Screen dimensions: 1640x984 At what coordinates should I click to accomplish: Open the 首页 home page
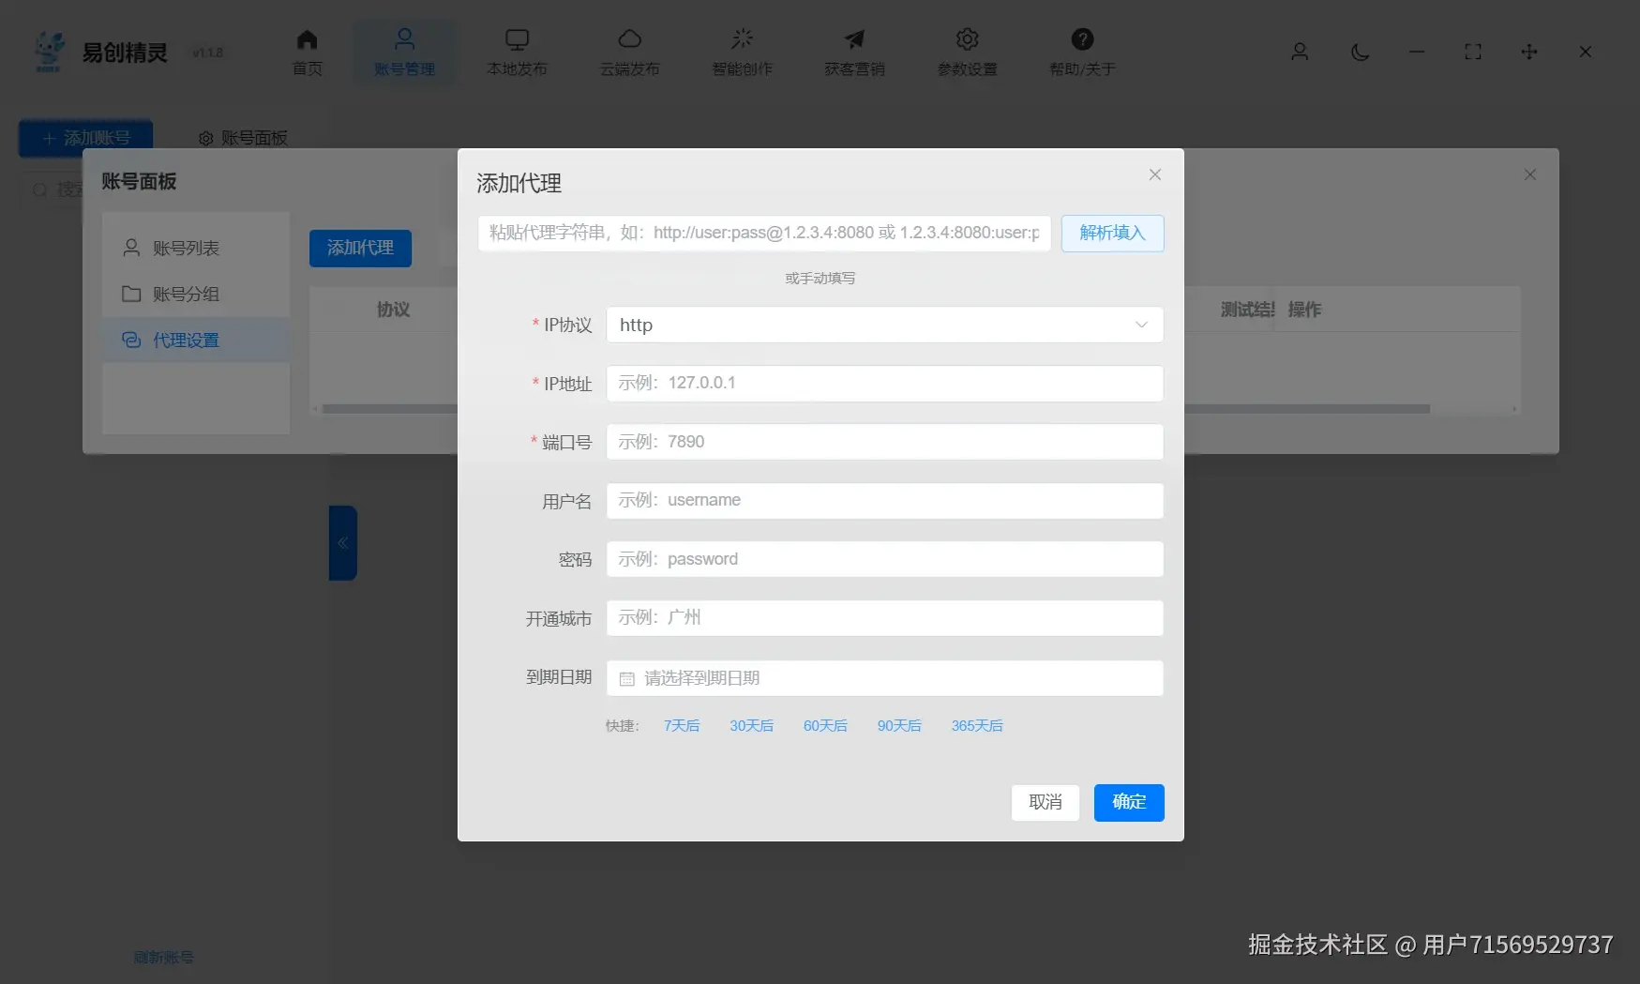pyautogui.click(x=306, y=52)
